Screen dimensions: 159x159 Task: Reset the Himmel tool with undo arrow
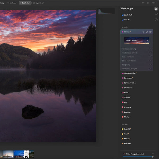143,32
